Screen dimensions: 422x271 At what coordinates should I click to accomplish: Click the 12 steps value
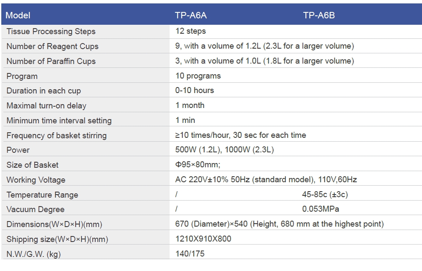[x=190, y=31]
